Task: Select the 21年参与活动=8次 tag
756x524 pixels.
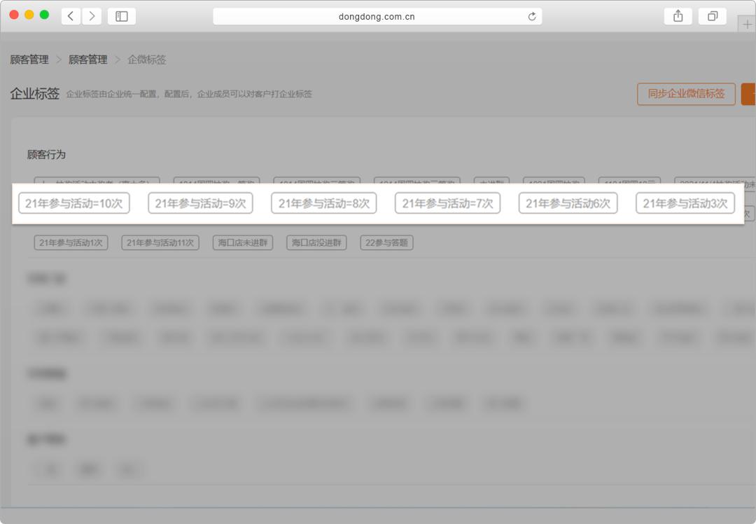Action: click(x=324, y=203)
